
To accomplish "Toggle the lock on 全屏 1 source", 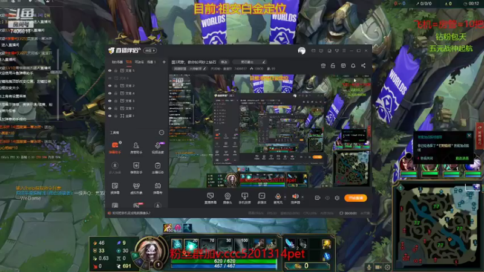I will point(116,116).
